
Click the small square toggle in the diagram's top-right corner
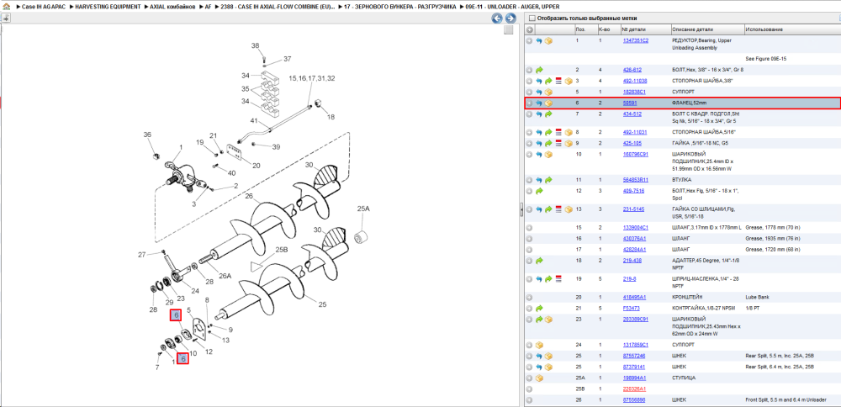[509, 30]
